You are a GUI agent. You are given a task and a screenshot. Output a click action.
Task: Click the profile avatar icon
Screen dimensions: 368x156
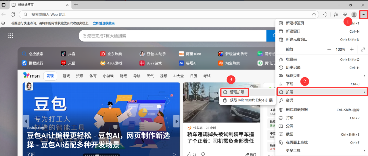[354, 15]
